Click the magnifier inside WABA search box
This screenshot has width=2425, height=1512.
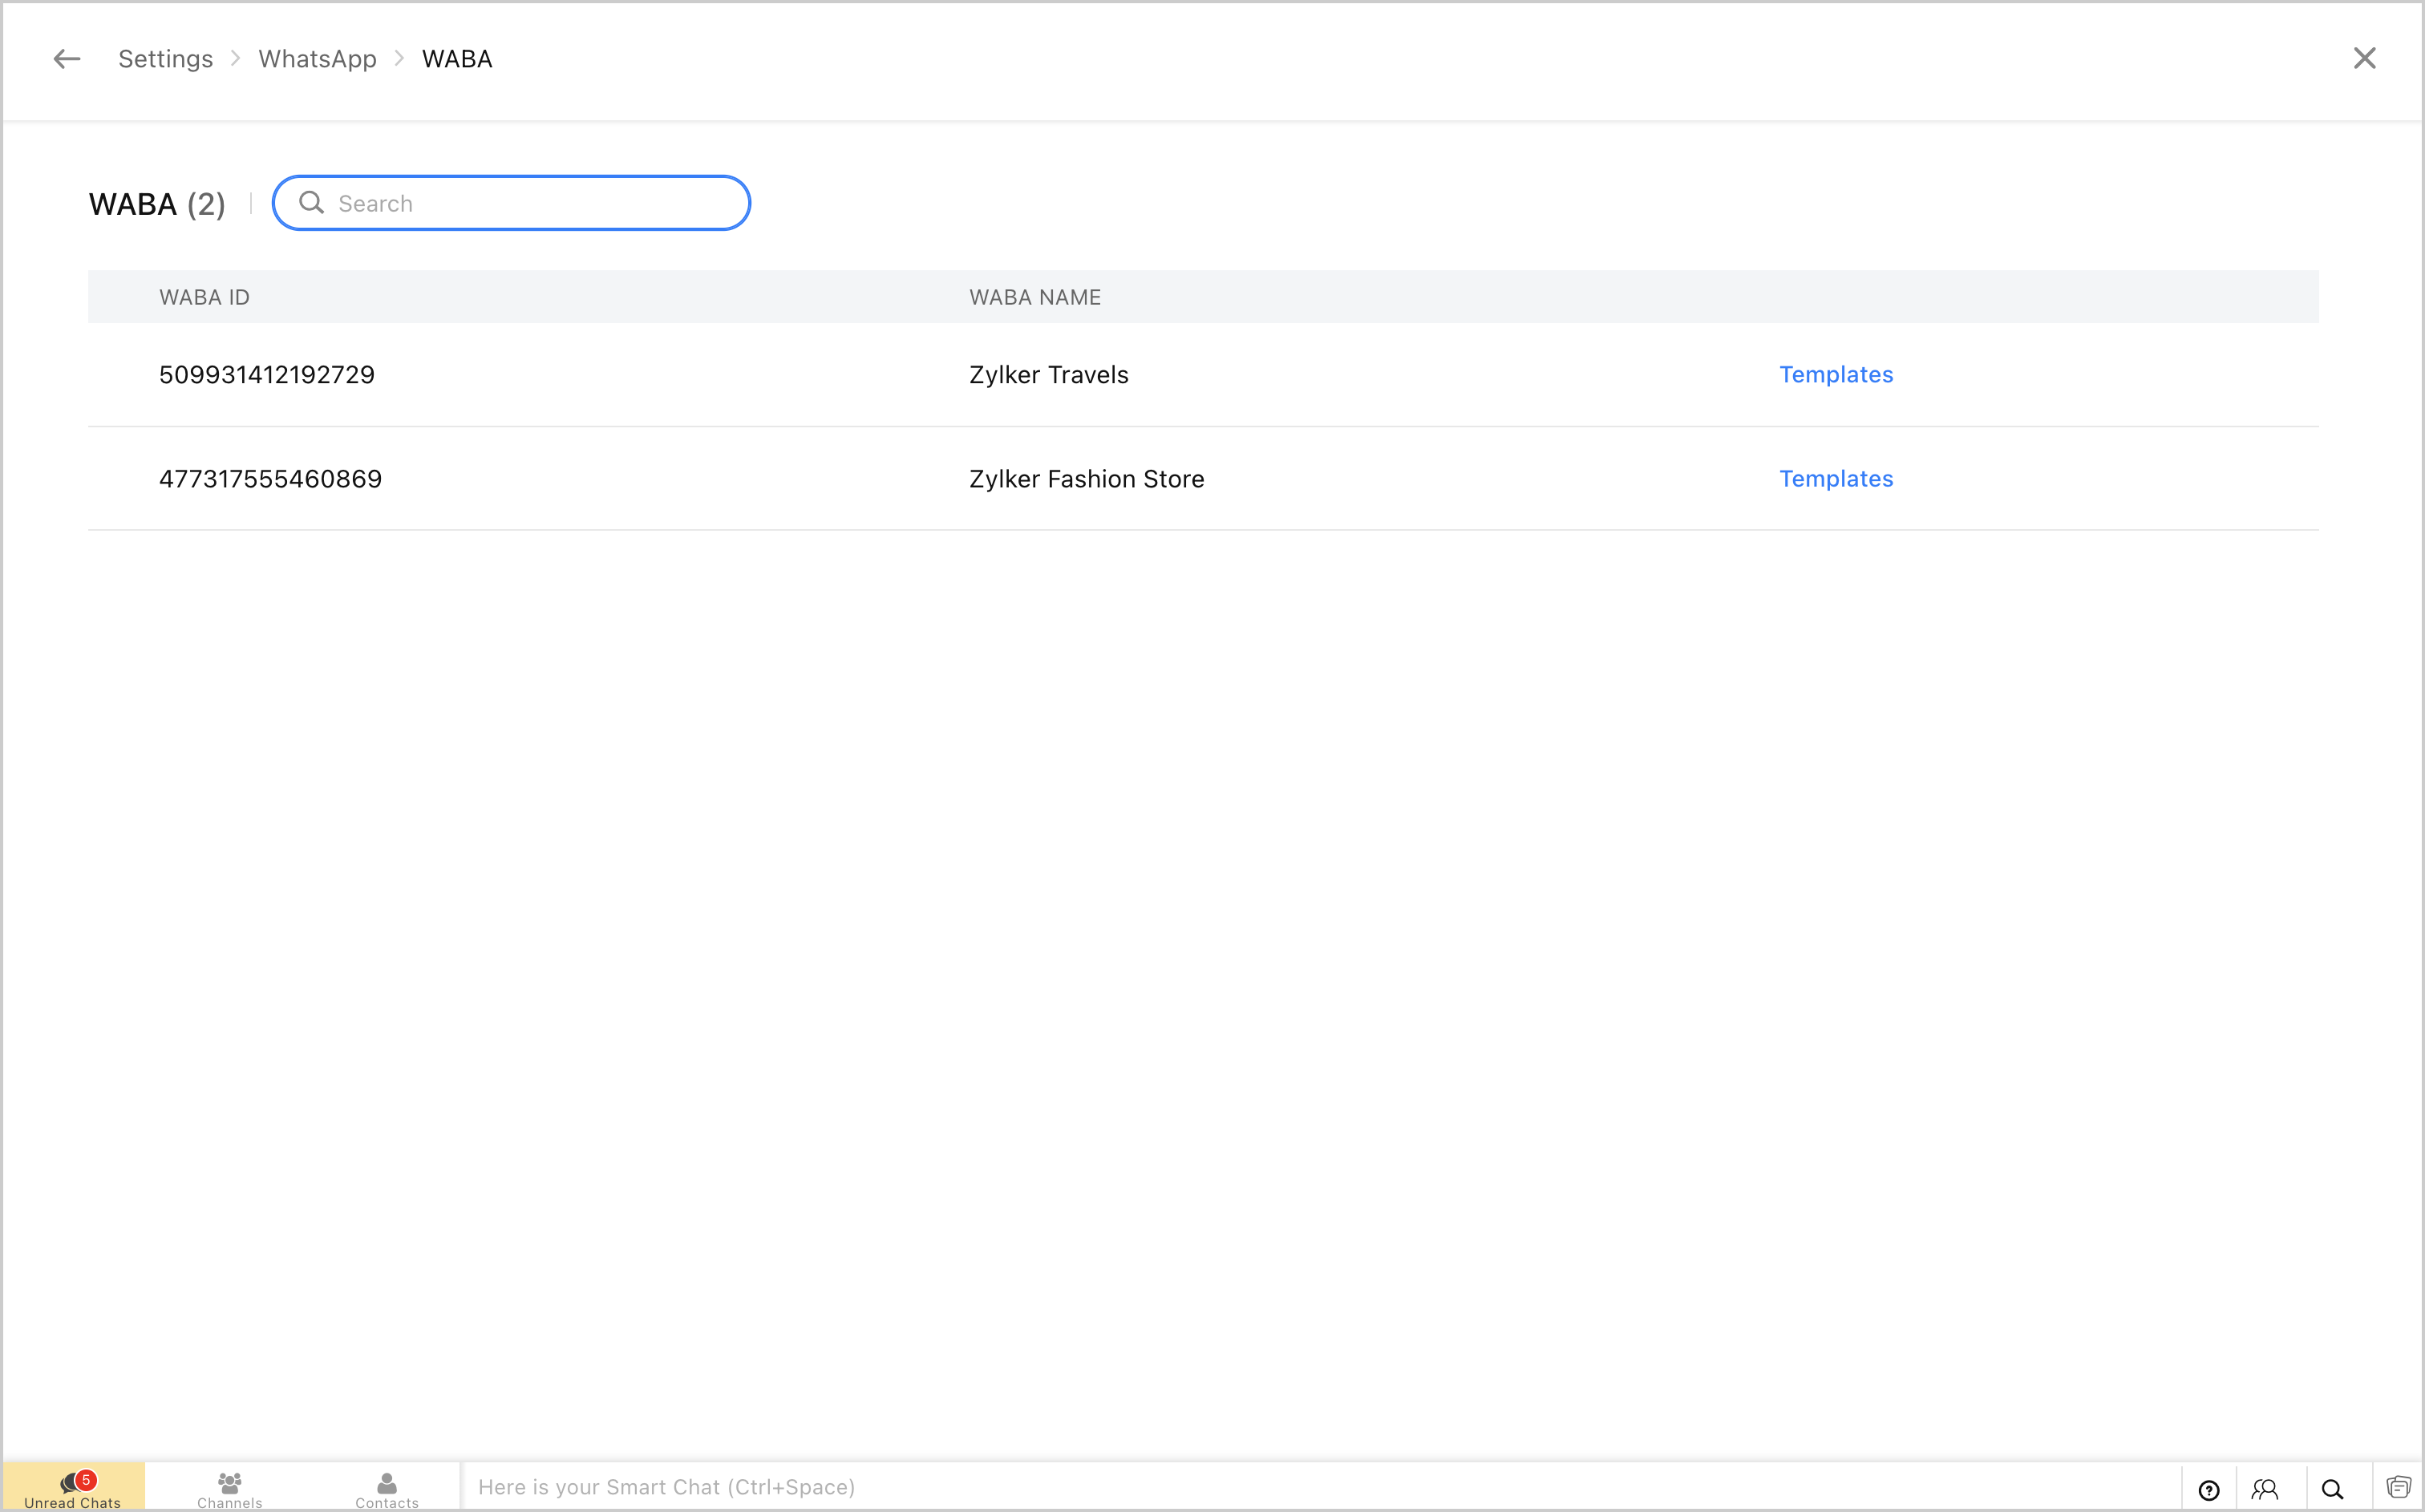coord(312,203)
